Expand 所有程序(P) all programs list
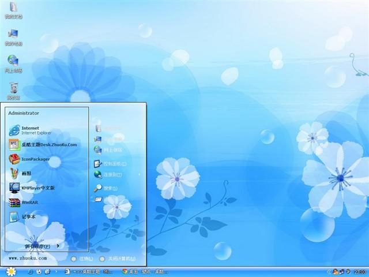 (42, 246)
